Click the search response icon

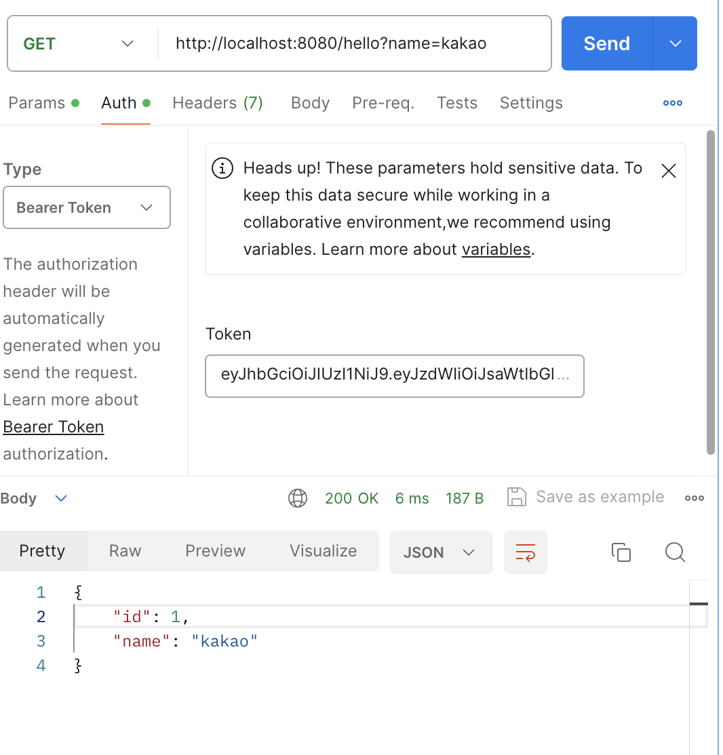coord(675,552)
